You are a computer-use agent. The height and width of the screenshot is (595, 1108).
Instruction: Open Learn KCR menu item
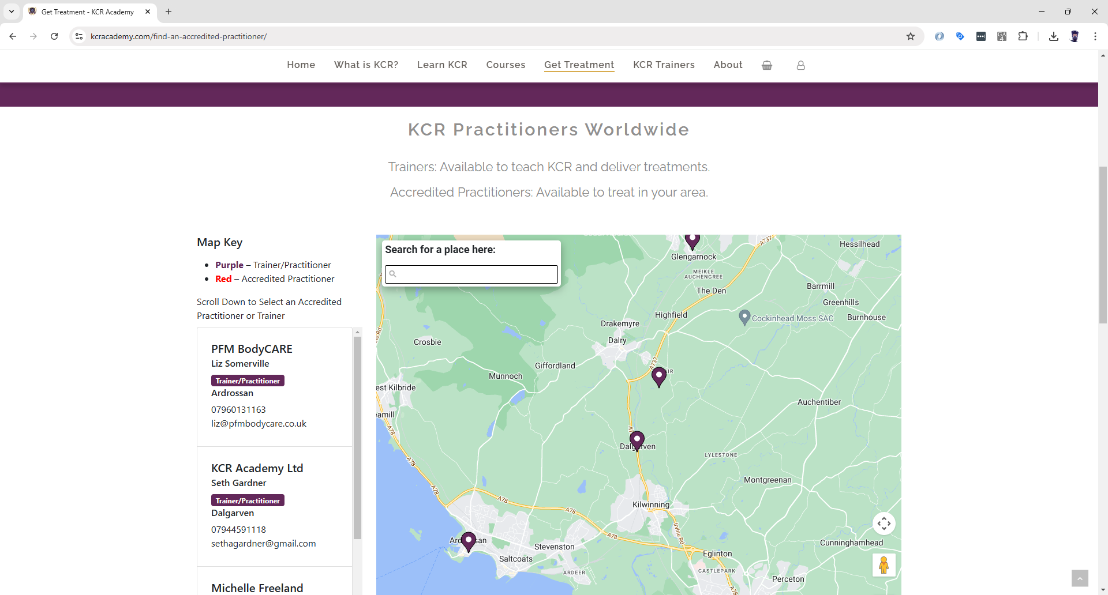[x=442, y=65]
